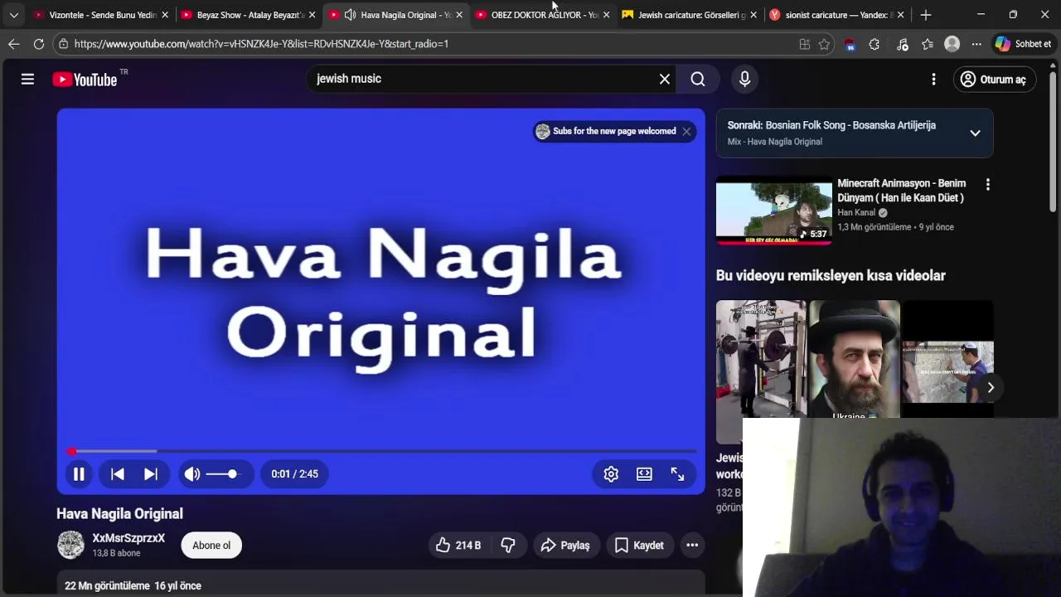Seek using the video progress bar

380,451
